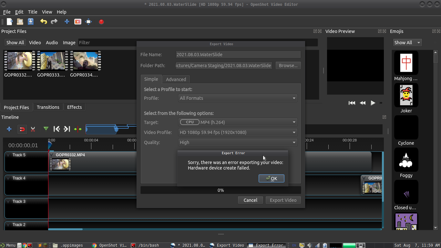Open the Quality High dropdown
The width and height of the screenshot is (441, 248).
point(238,142)
